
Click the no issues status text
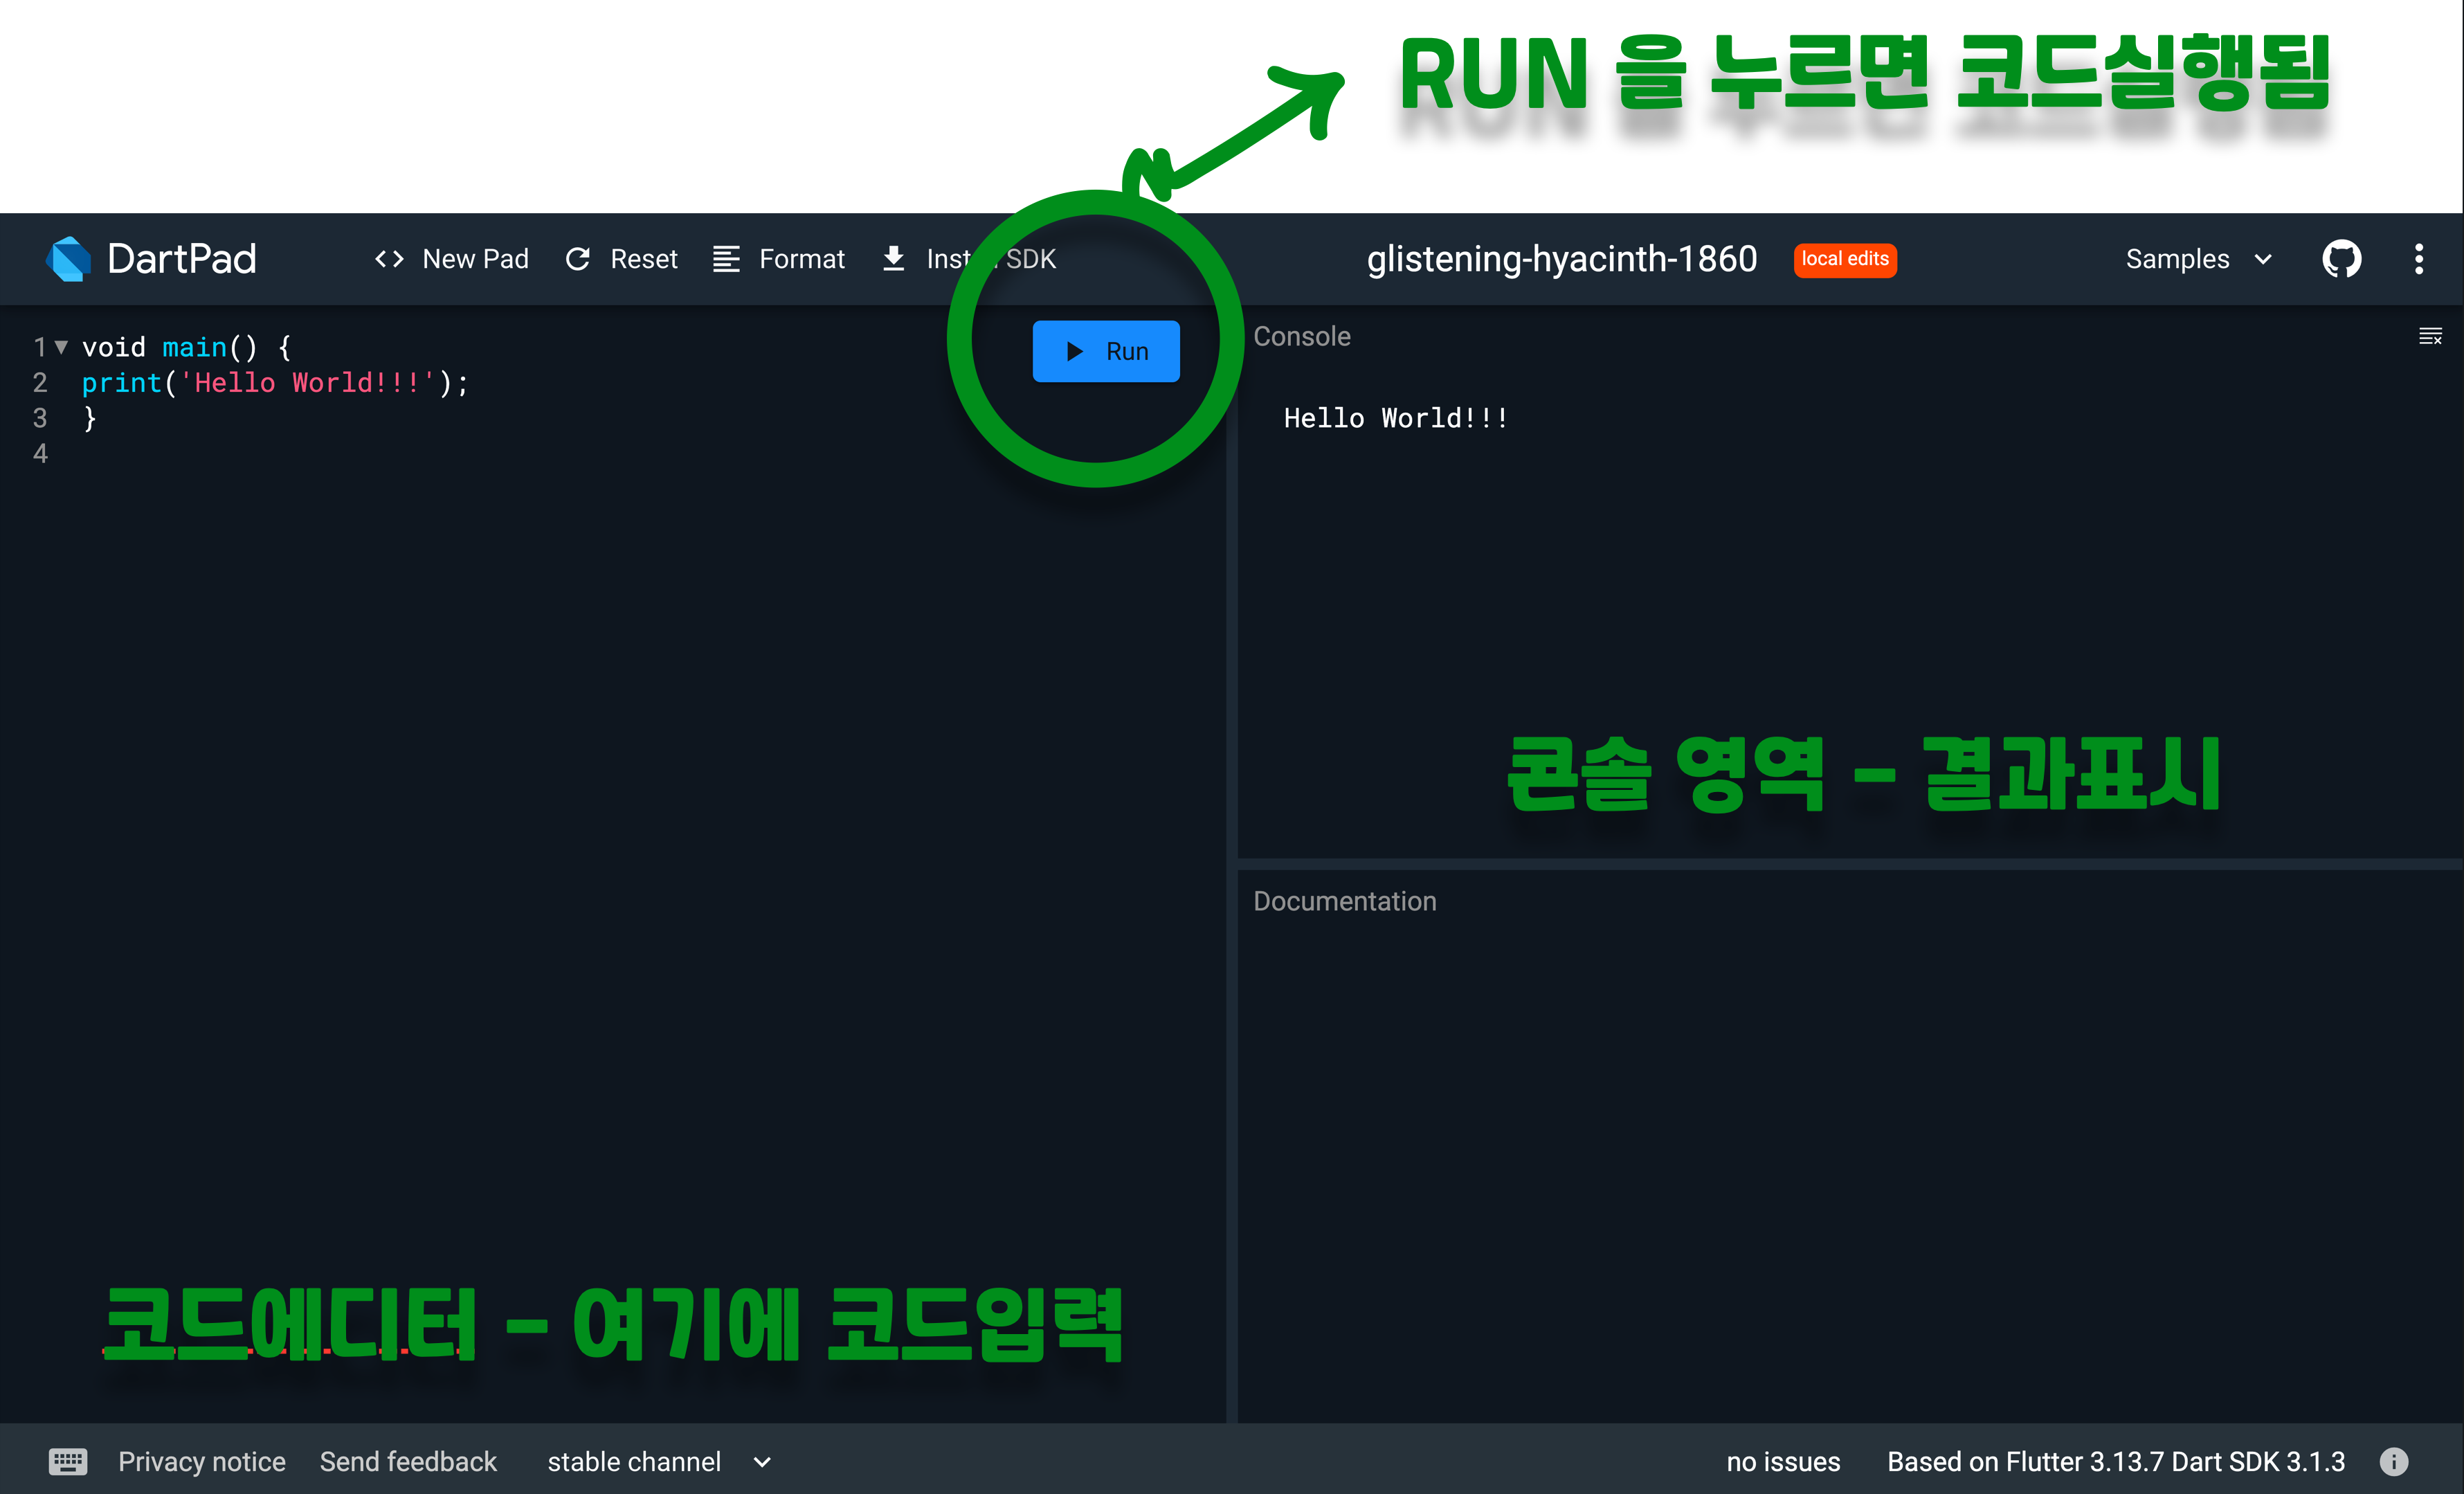(x=1783, y=1461)
